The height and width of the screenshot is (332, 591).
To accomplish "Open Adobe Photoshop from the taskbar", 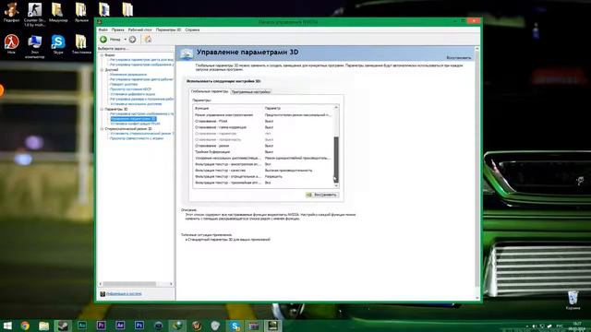I will 139,326.
